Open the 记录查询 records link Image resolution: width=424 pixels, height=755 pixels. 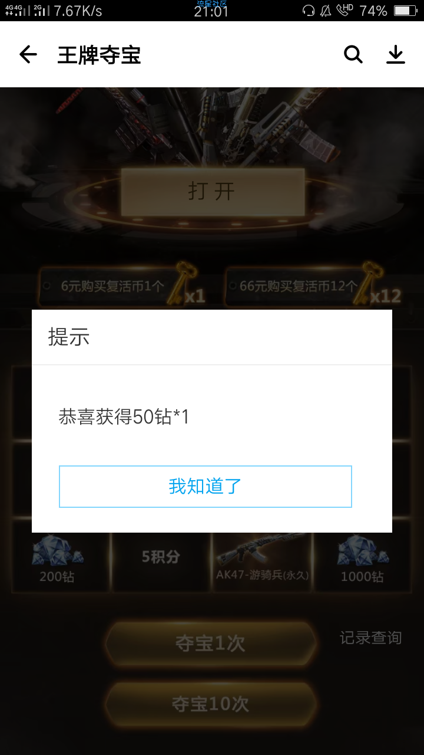click(370, 638)
